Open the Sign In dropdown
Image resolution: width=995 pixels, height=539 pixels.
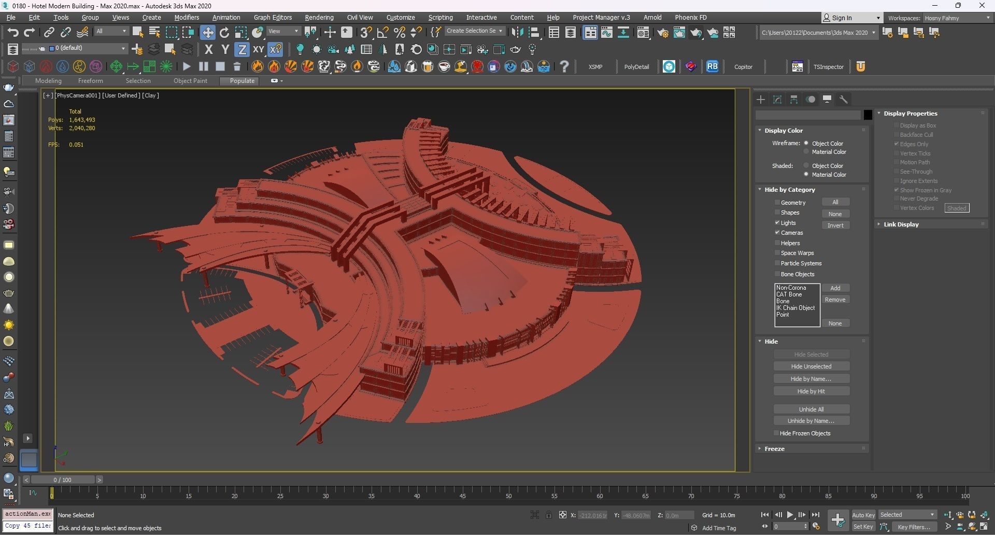point(852,18)
